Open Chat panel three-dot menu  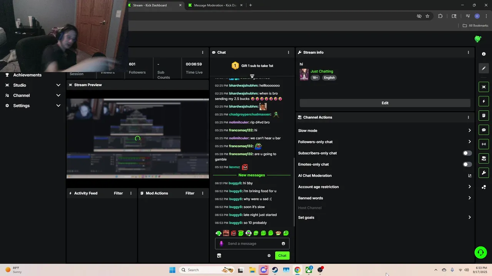(289, 53)
